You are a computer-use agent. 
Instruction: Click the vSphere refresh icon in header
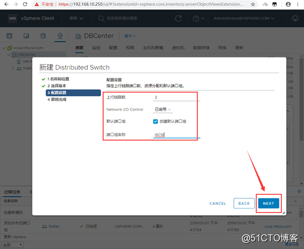[178, 18]
